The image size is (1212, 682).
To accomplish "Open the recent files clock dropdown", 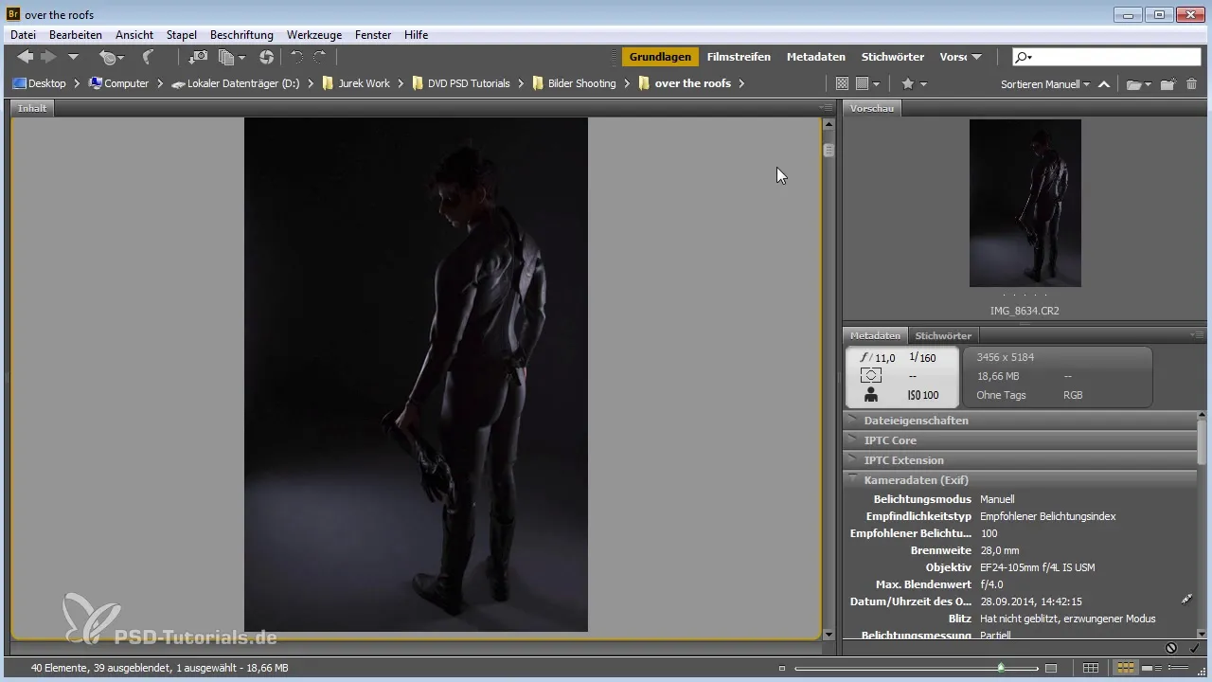I will pyautogui.click(x=112, y=57).
